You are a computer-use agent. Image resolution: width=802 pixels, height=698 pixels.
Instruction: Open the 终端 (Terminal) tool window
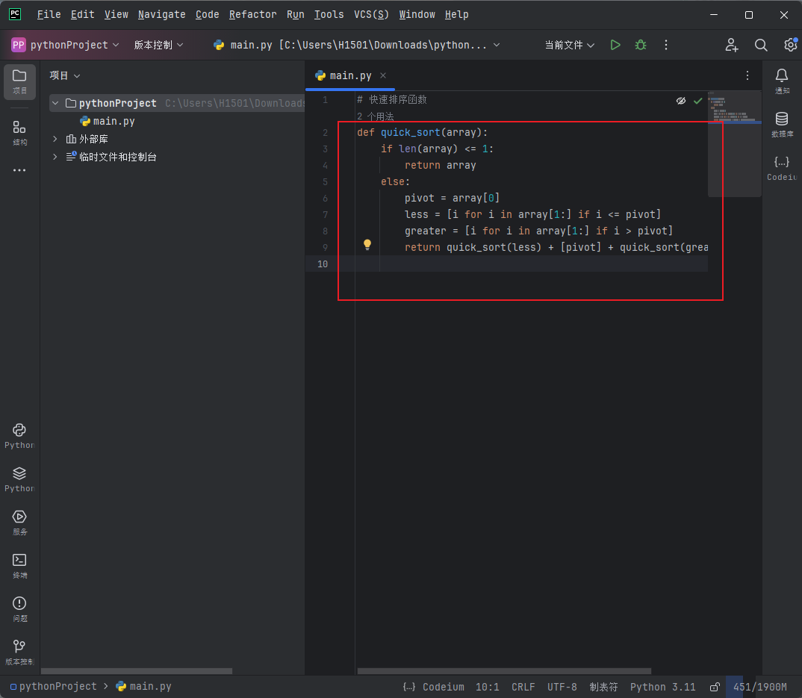click(19, 566)
